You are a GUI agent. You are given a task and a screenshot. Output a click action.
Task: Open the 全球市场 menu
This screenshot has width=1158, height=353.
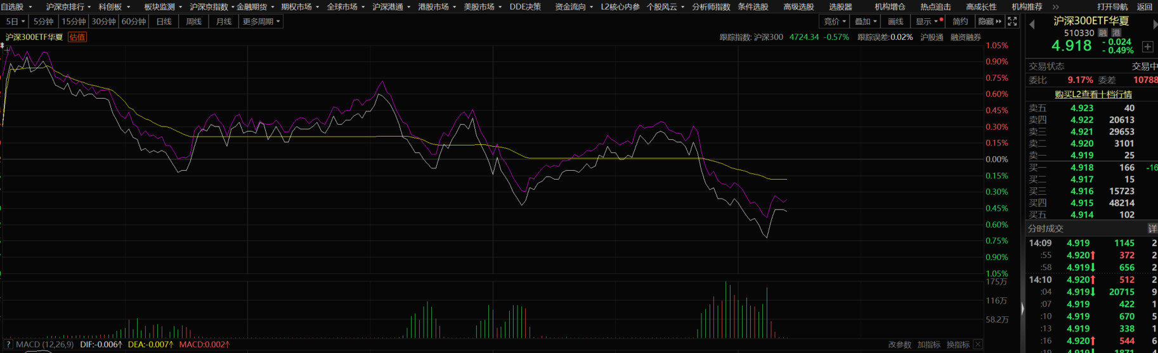tap(345, 7)
